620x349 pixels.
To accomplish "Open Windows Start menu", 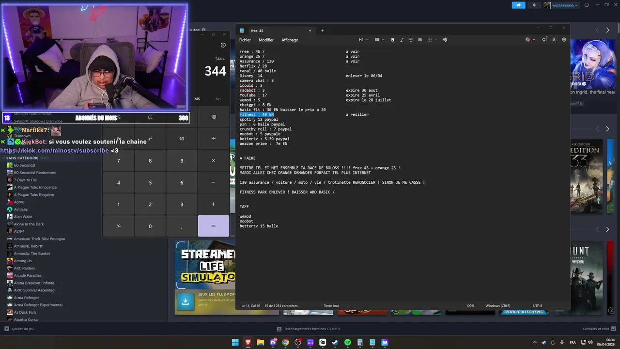I will [x=235, y=342].
